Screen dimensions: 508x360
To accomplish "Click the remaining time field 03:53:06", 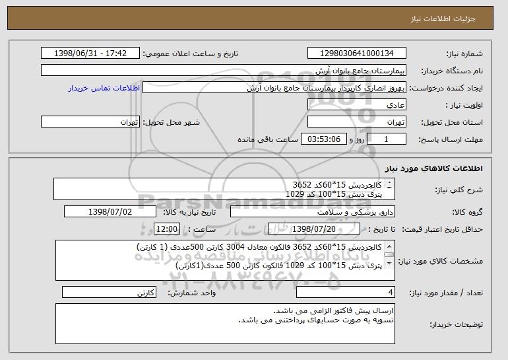I will (x=324, y=139).
